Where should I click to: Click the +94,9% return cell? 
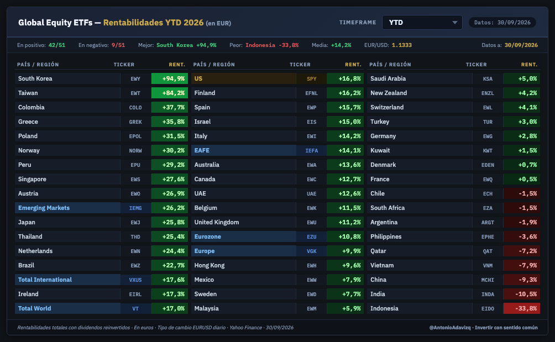click(x=170, y=78)
